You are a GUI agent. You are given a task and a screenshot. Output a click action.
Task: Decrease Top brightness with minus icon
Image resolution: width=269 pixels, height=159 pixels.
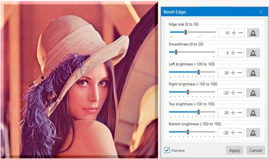(240, 113)
